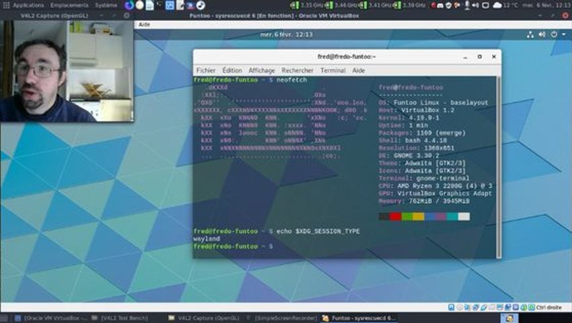Image resolution: width=572 pixels, height=323 pixels.
Task: Click VirtualBox hard disk activity status icon
Action: pos(452,308)
